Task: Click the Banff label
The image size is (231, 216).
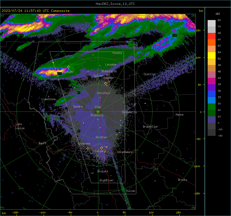Action: tap(42, 143)
